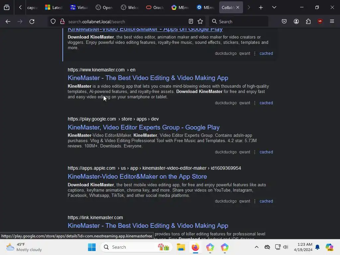Image resolution: width=340 pixels, height=255 pixels.
Task: Click https://www.kinemaster.com › en URL text
Action: tap(102, 70)
